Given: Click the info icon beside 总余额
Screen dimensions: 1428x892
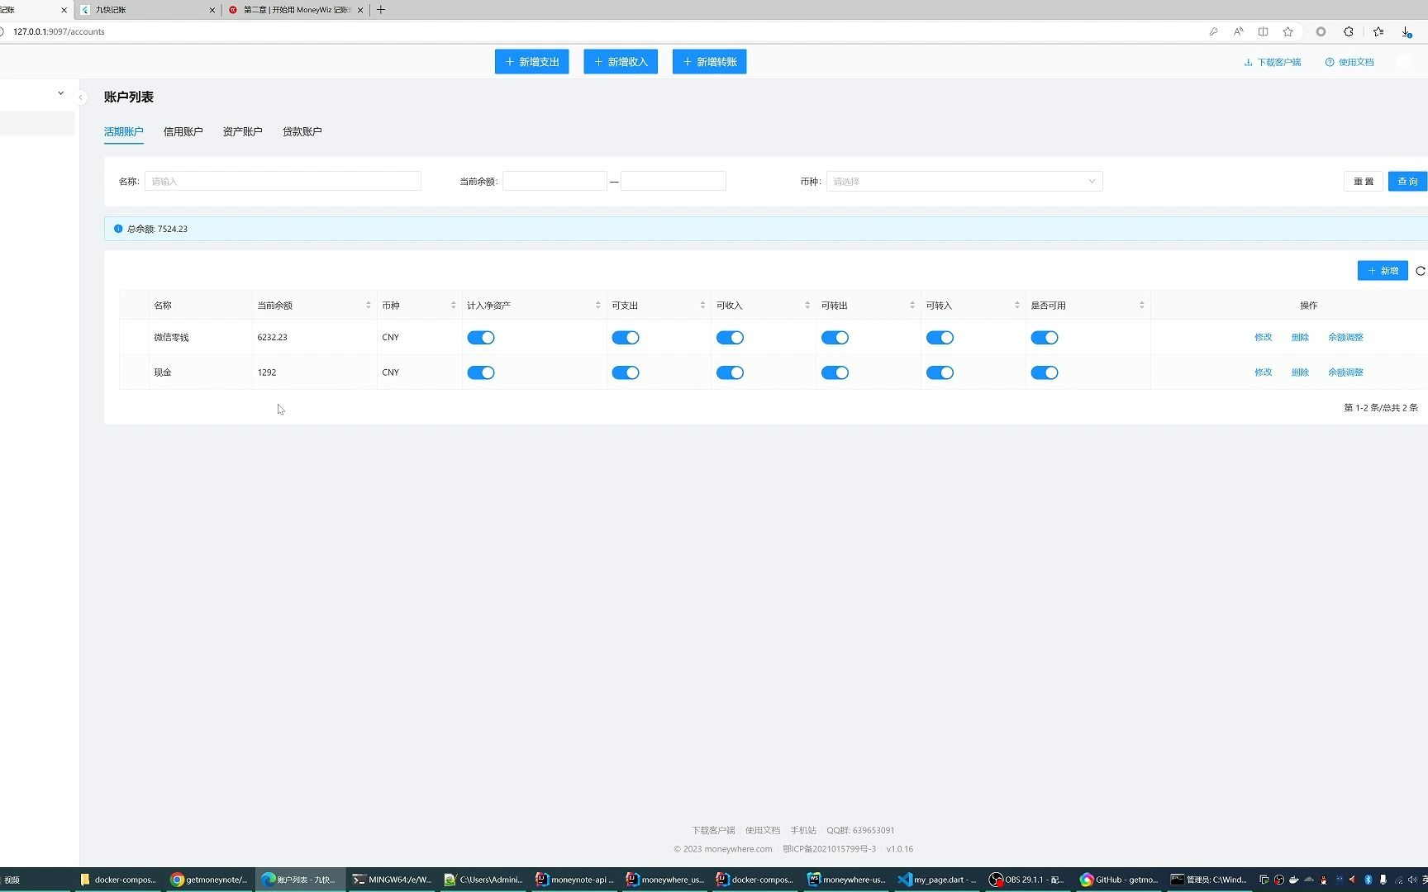Looking at the screenshot, I should click(x=118, y=229).
